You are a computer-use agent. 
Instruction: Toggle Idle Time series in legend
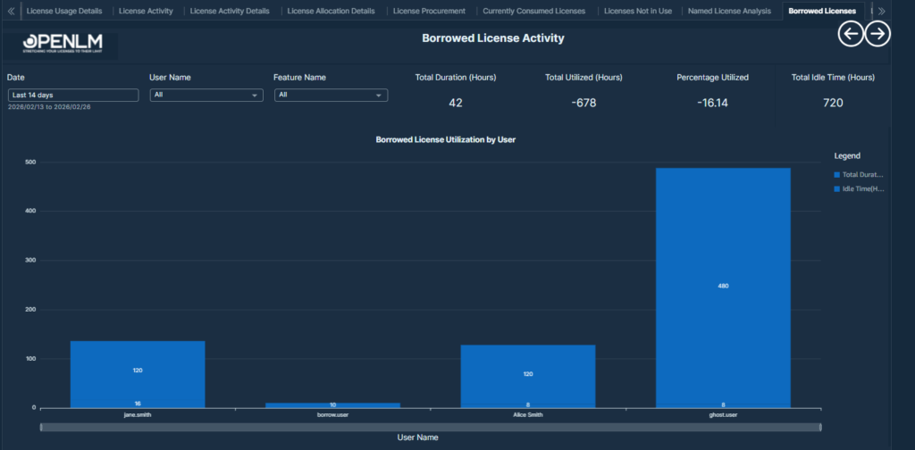[859, 189]
